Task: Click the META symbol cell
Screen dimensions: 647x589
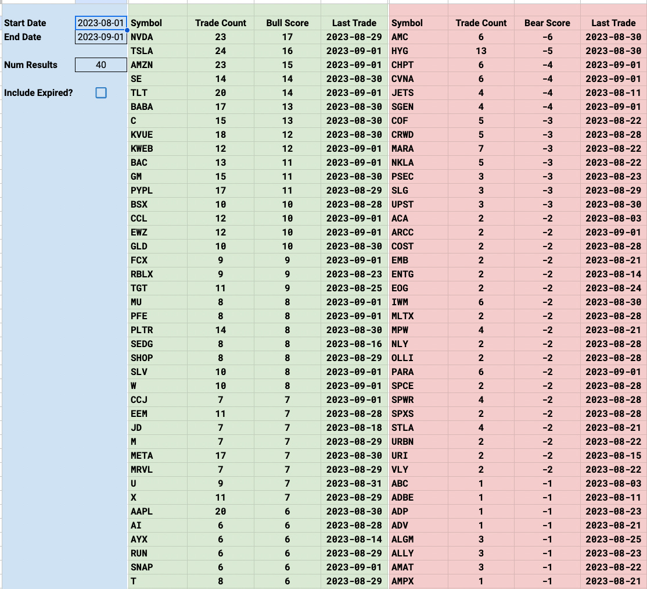Action: point(158,456)
